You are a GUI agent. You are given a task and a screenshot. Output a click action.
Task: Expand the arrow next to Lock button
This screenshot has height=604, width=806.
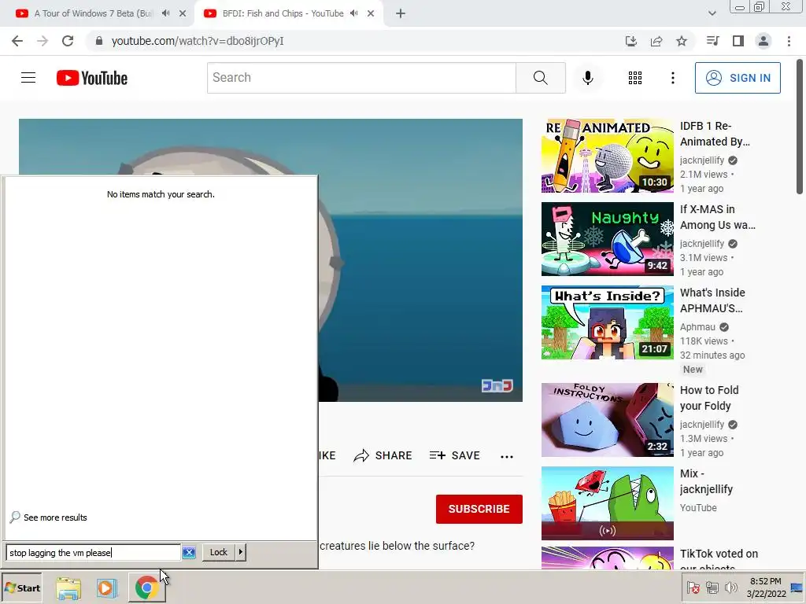pyautogui.click(x=241, y=552)
